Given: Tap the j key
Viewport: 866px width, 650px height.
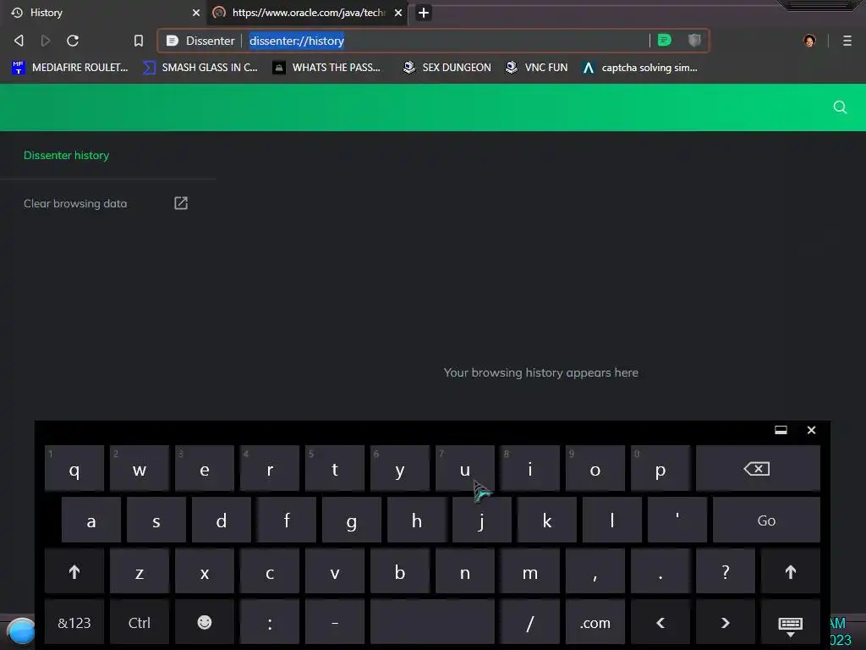Looking at the screenshot, I should click(x=481, y=521).
